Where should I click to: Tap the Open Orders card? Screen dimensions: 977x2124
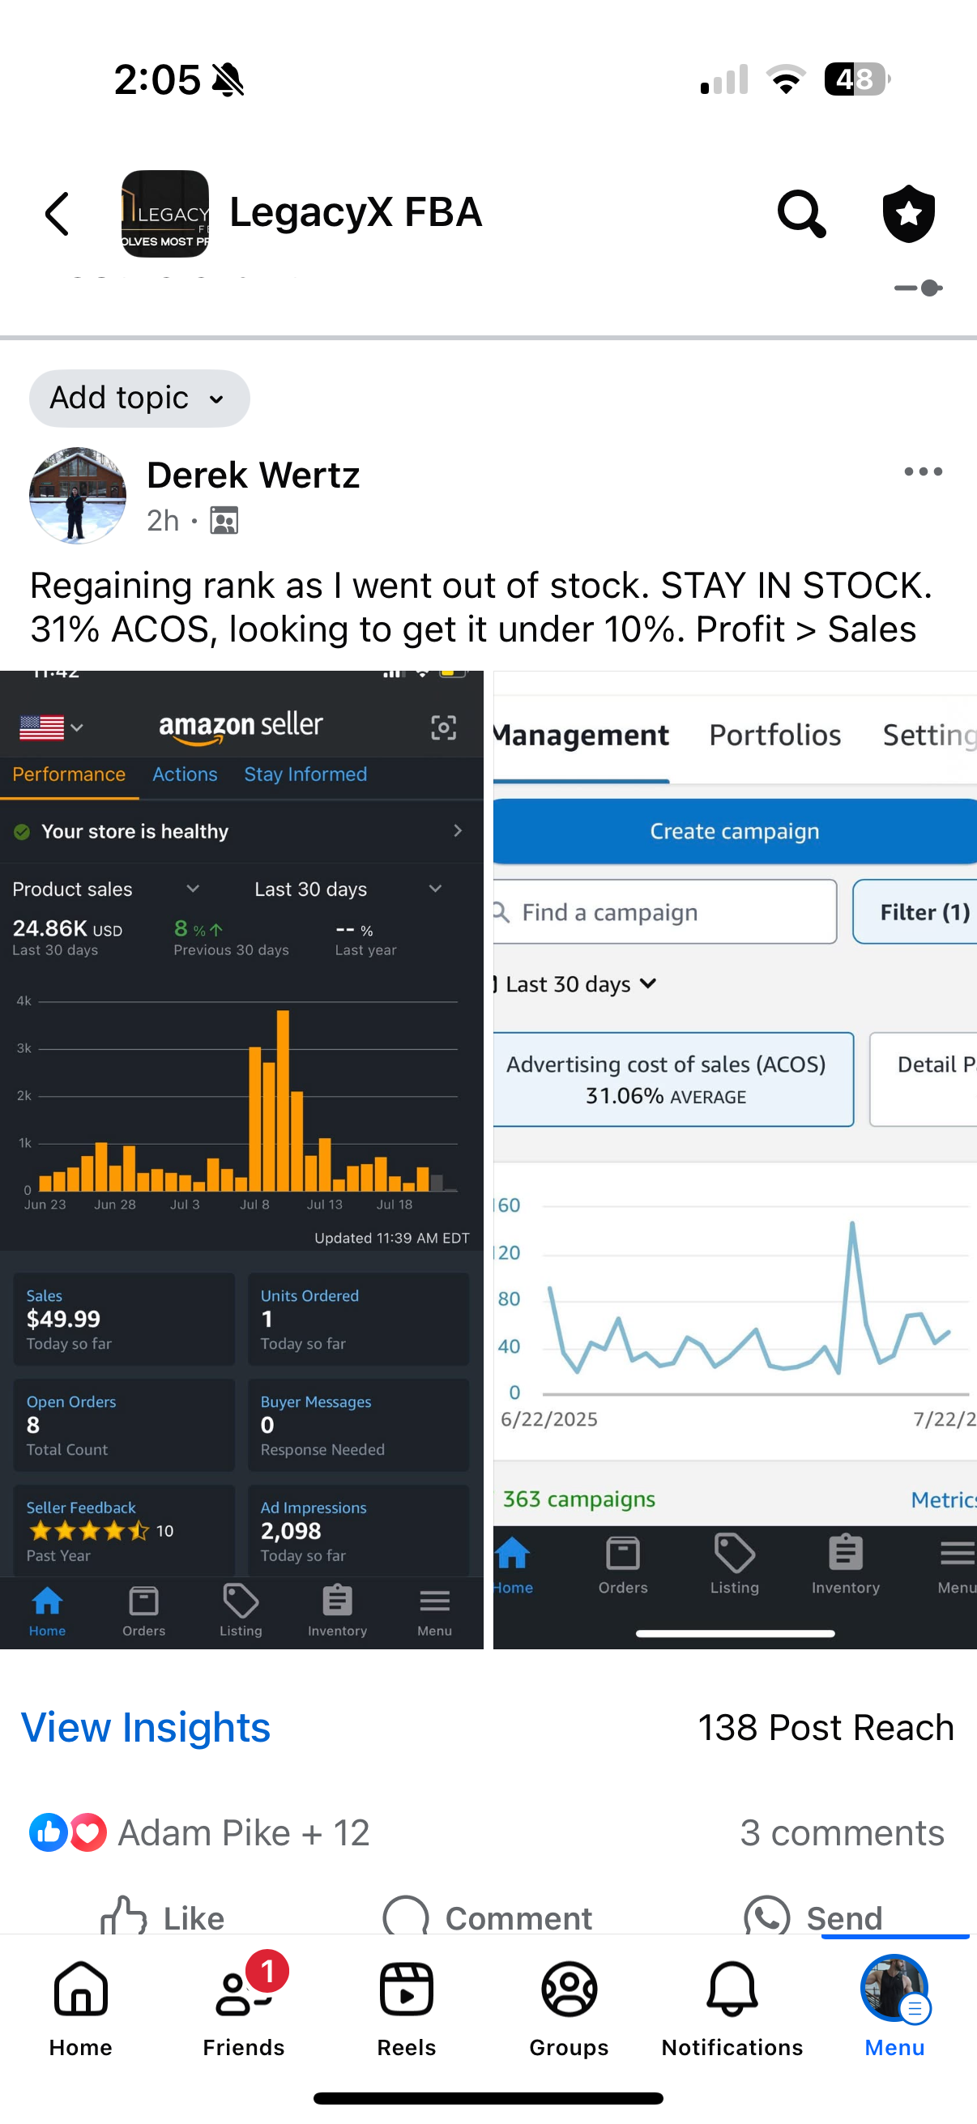tap(124, 1425)
